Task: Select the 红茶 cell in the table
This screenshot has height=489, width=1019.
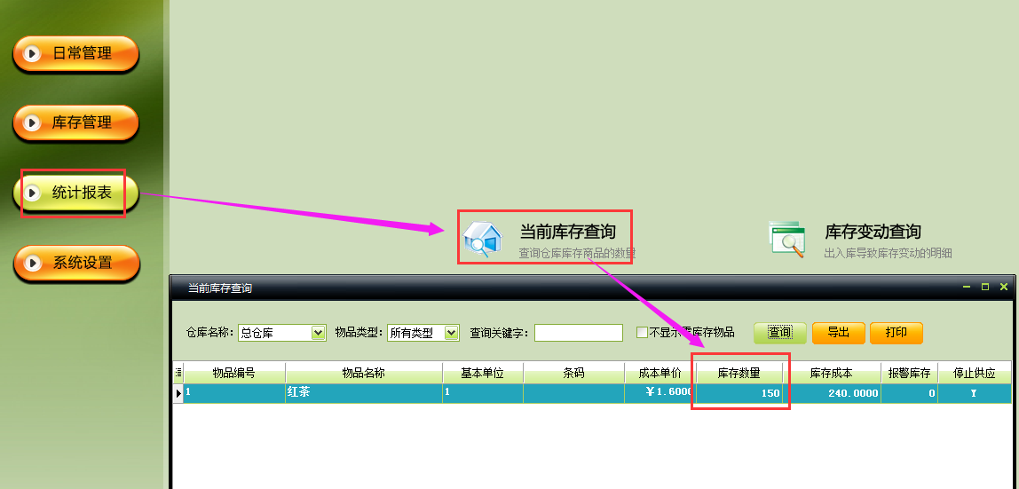Action: pyautogui.click(x=363, y=392)
